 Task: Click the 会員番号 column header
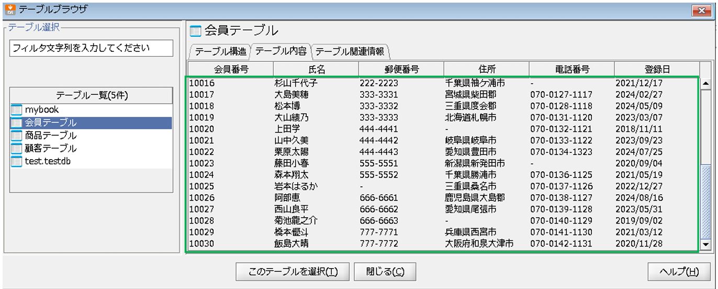pos(231,69)
